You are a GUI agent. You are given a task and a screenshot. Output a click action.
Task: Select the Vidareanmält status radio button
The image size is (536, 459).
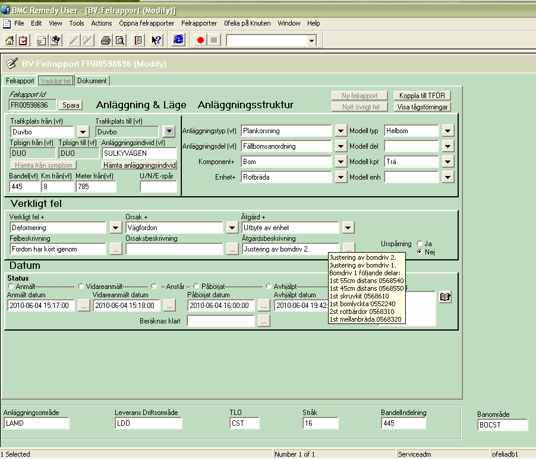point(81,286)
